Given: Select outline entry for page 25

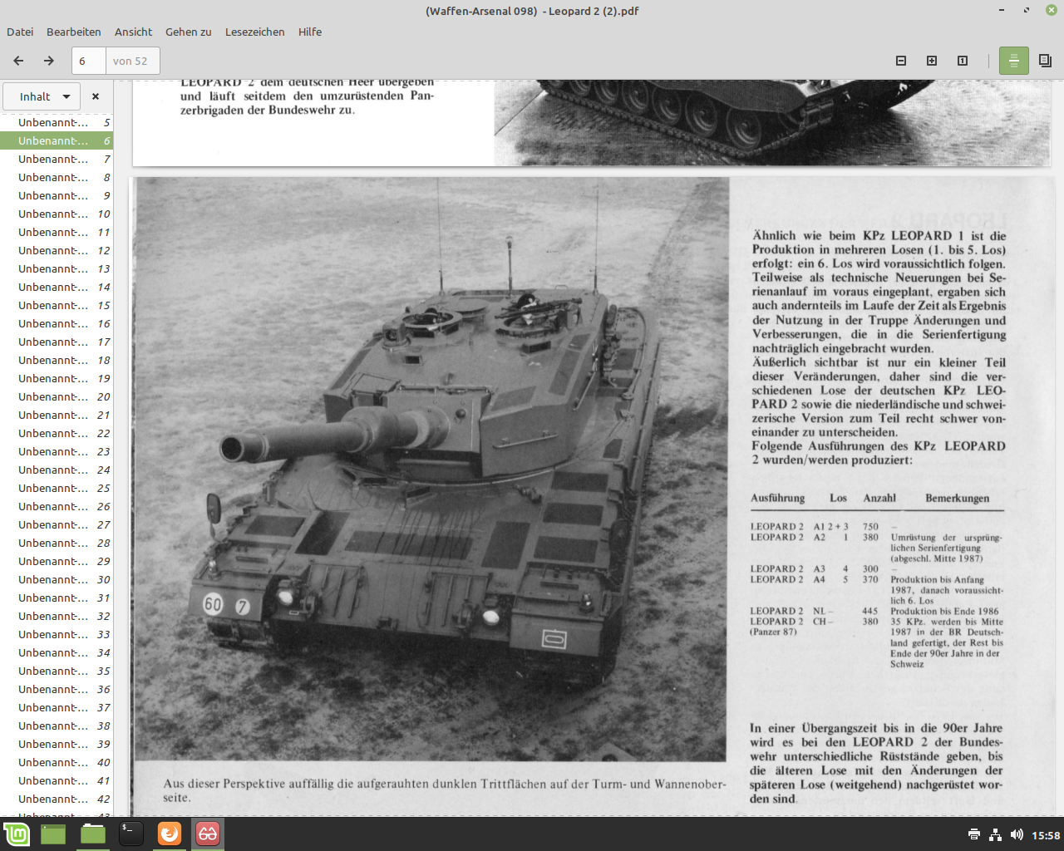Looking at the screenshot, I should pos(57,488).
